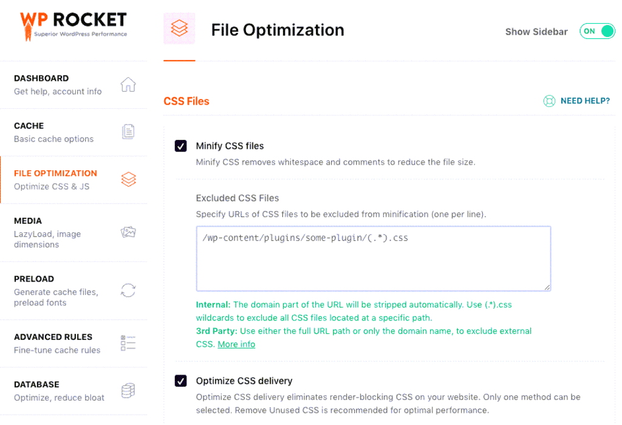Click the File Optimization header layers icon
Viewport: 622px width, 425px height.
(x=179, y=29)
